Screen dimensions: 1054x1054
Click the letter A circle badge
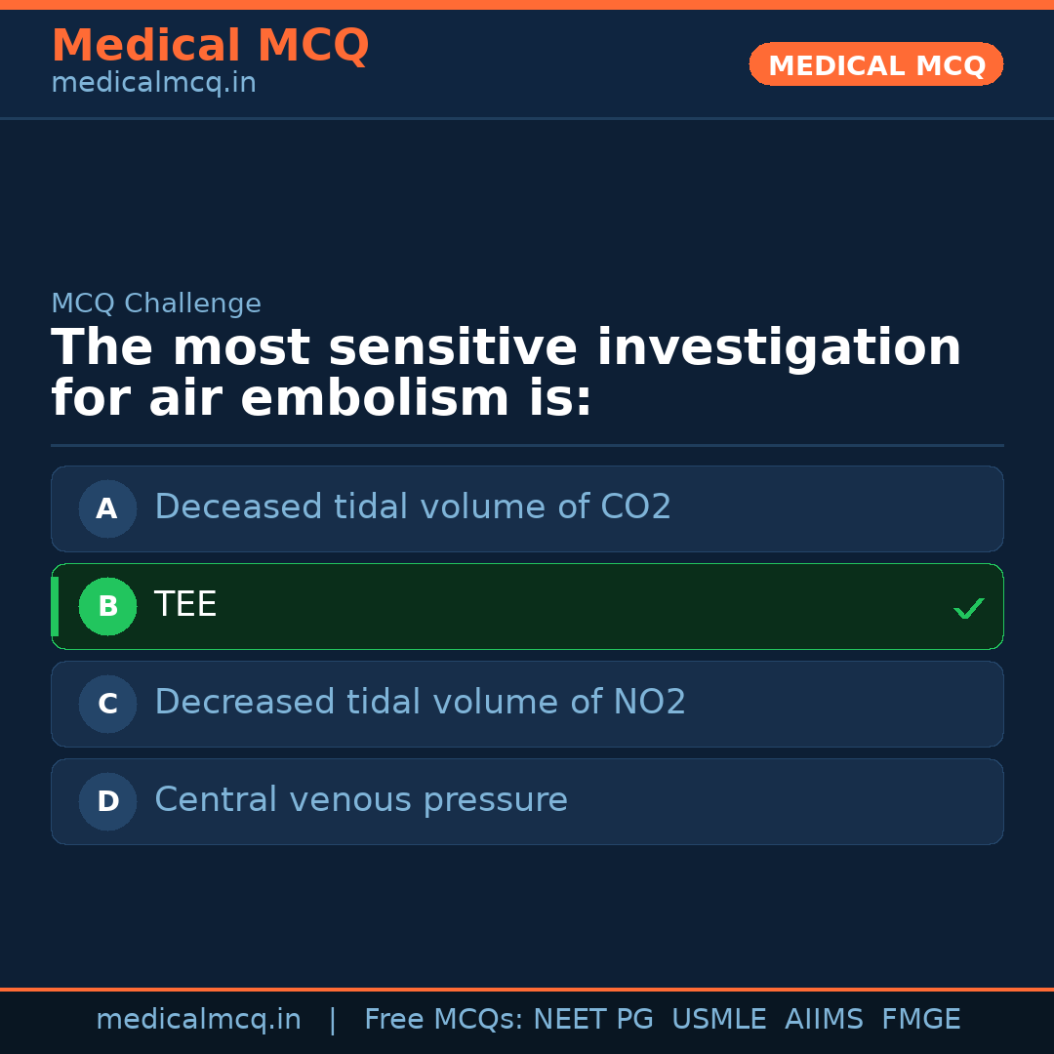(107, 508)
